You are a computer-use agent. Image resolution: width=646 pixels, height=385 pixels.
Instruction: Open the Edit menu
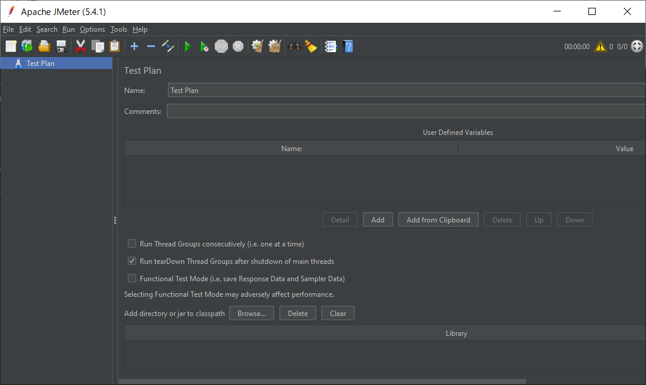[x=25, y=29]
